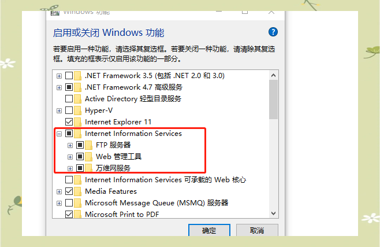This screenshot has width=380, height=247.
Task: Expand the FTP 服务器 node
Action: pyautogui.click(x=70, y=145)
